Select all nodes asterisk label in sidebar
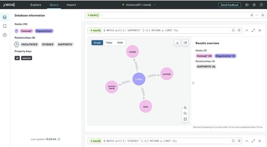 pyautogui.click(x=16, y=31)
